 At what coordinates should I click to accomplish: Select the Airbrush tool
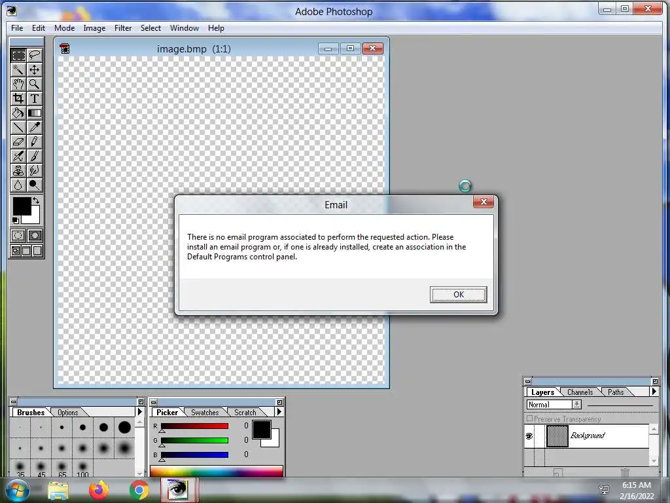click(18, 157)
